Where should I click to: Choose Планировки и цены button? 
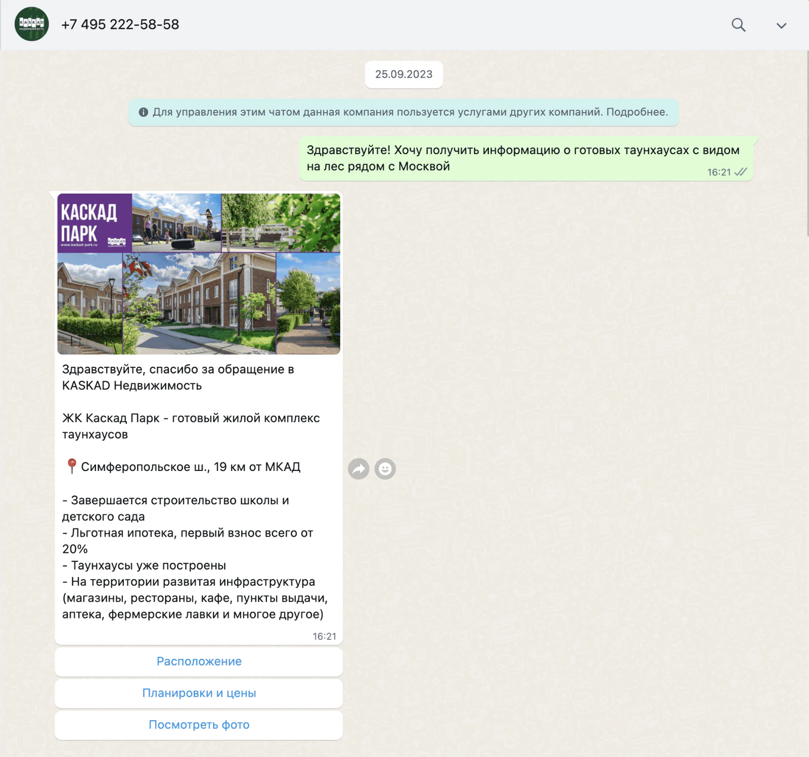coord(199,693)
